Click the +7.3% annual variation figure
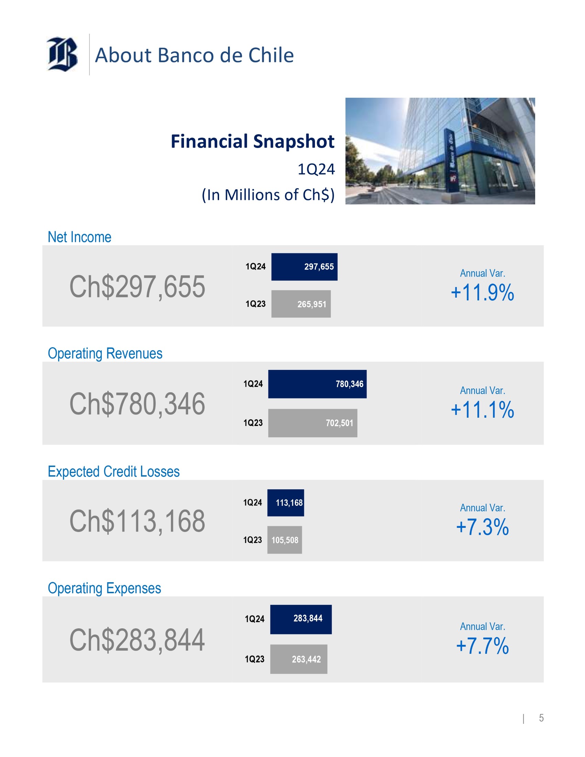The image size is (585, 757). pos(482,527)
